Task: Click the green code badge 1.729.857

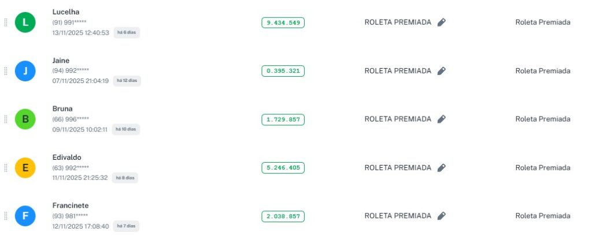Action: 283,119
